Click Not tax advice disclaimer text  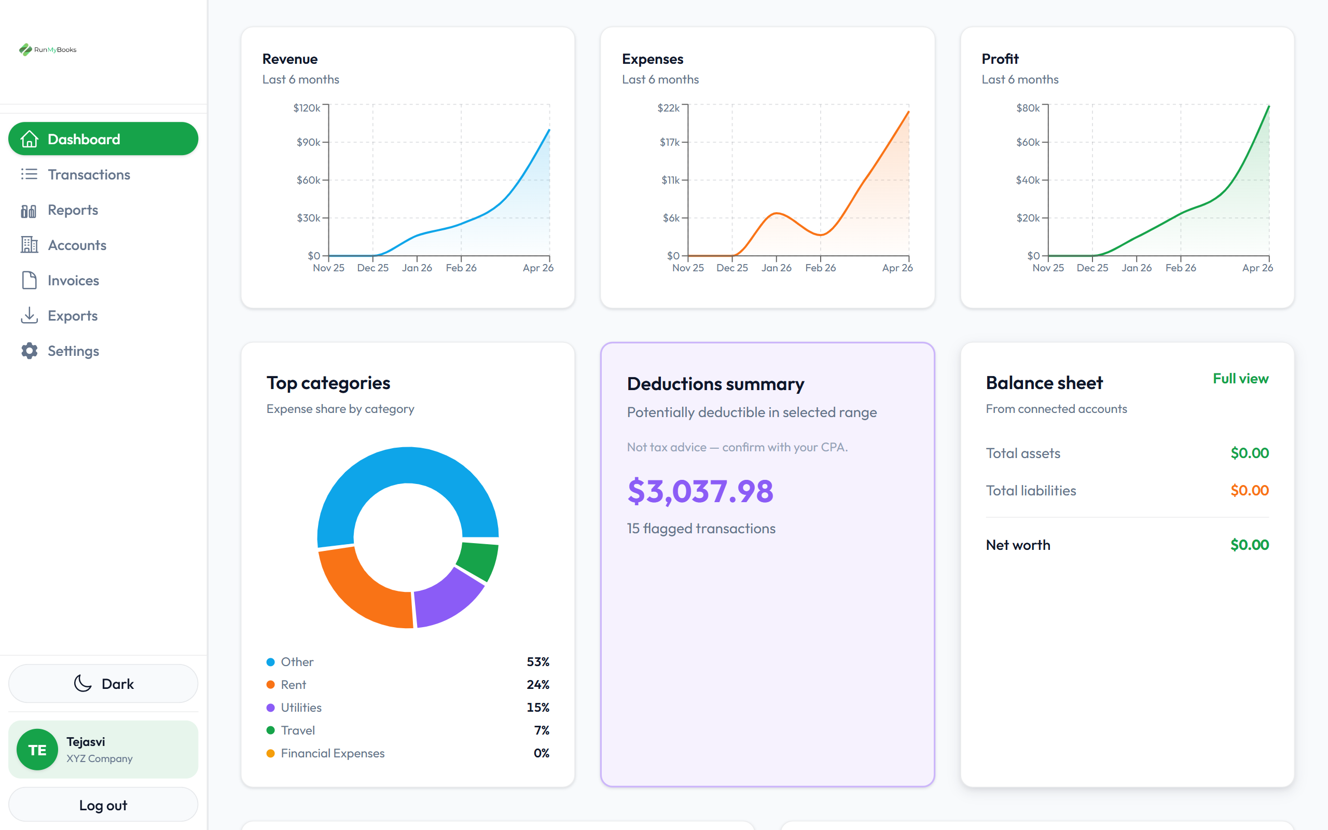(x=737, y=447)
